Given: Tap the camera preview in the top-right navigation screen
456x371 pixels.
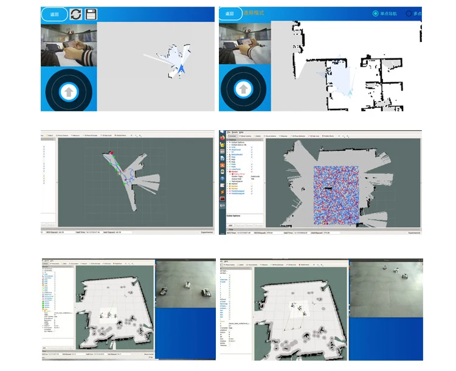Looking at the screenshot, I should [x=245, y=43].
